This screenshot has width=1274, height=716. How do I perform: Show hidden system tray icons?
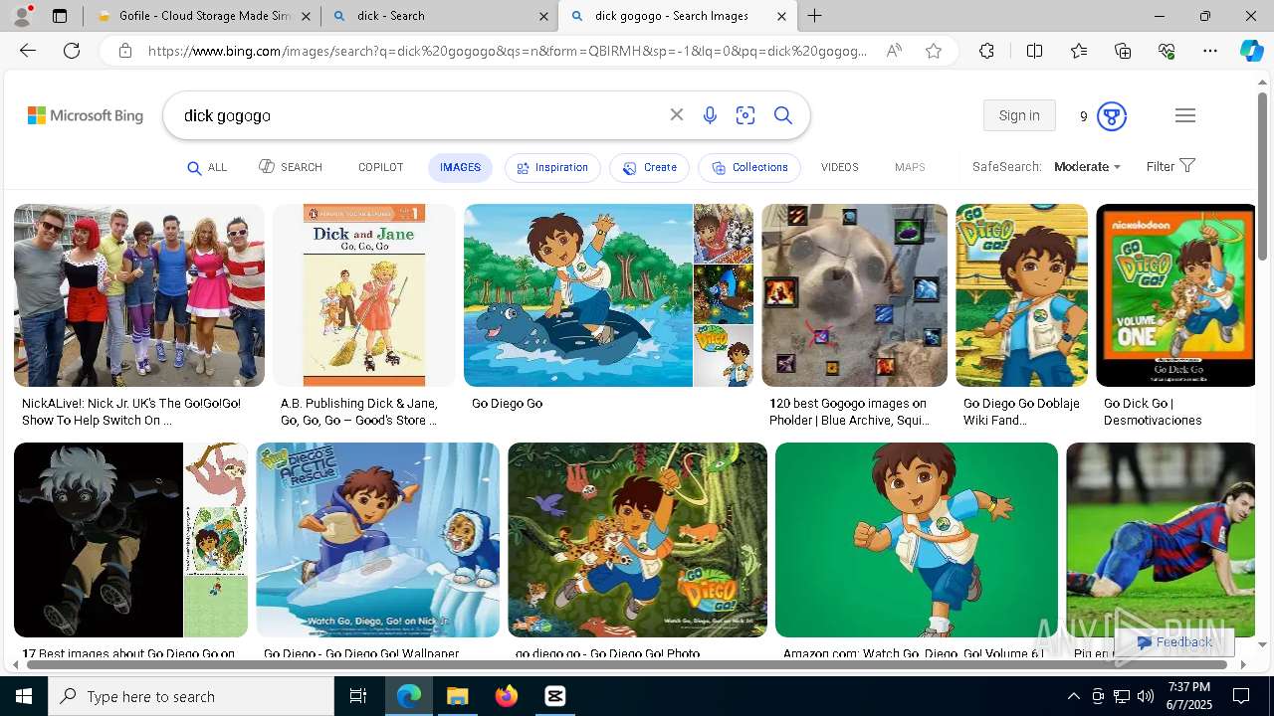[x=1073, y=696]
